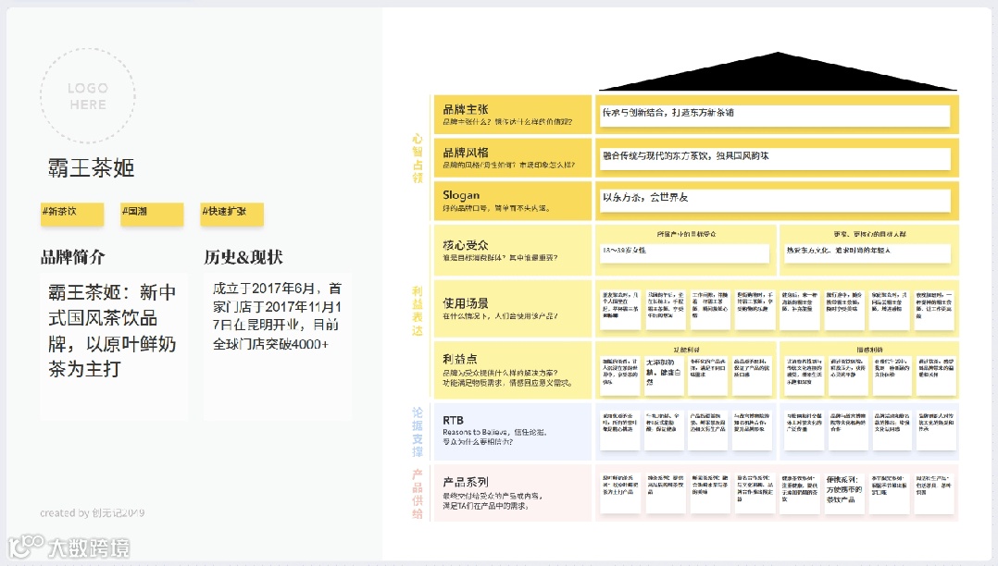Select the 利益表达 section label
Screen dimensions: 998x566
tap(418, 311)
